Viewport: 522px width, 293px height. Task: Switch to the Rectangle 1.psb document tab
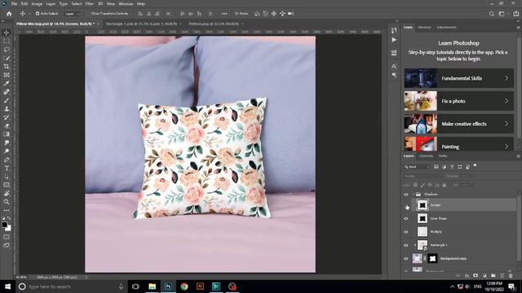[x=141, y=24]
